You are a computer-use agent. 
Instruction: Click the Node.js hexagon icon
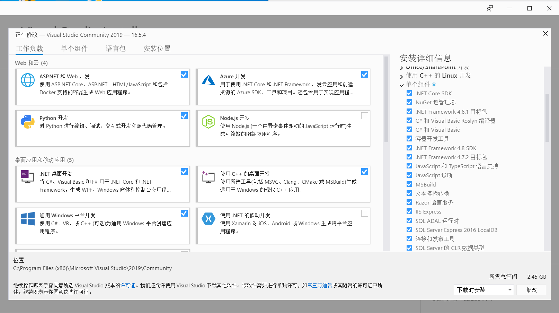click(208, 122)
